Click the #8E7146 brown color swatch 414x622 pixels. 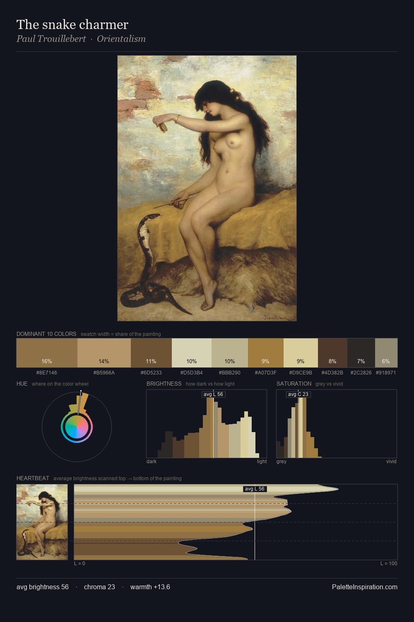(47, 353)
